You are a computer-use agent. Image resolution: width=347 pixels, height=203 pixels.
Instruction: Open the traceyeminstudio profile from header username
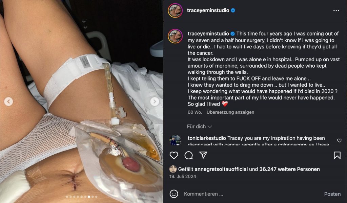pos(208,10)
